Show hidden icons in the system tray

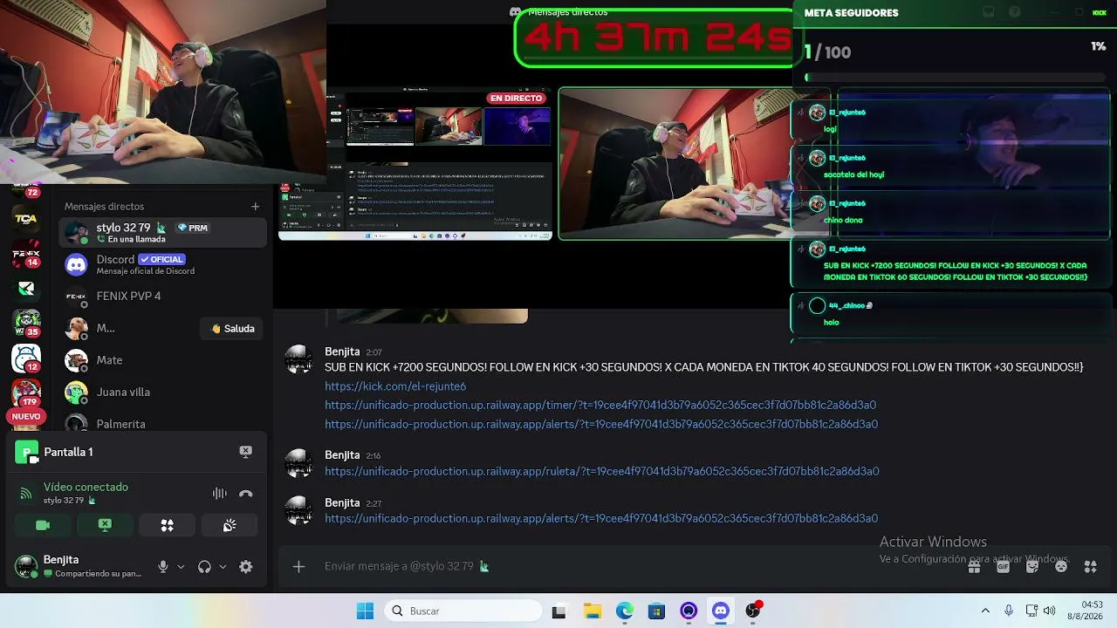[x=985, y=611]
